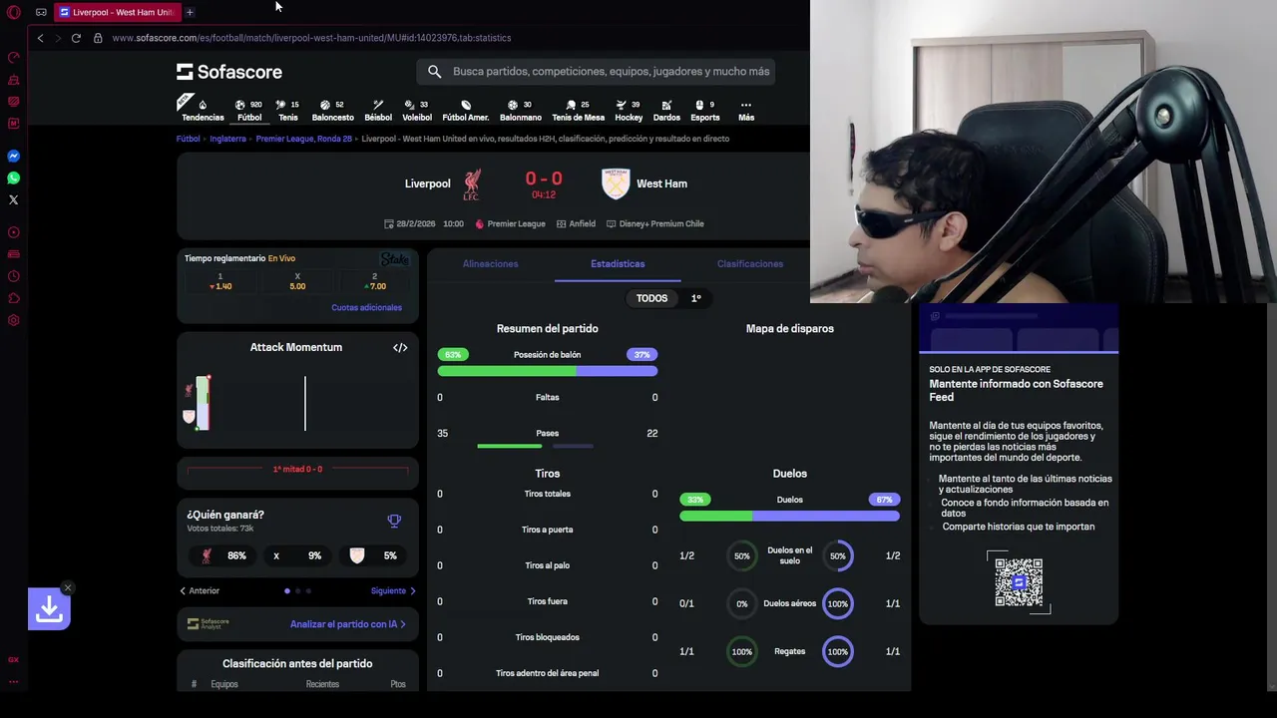Click the trophy icon in ¿Quién ganará?
1277x718 pixels.
394,522
